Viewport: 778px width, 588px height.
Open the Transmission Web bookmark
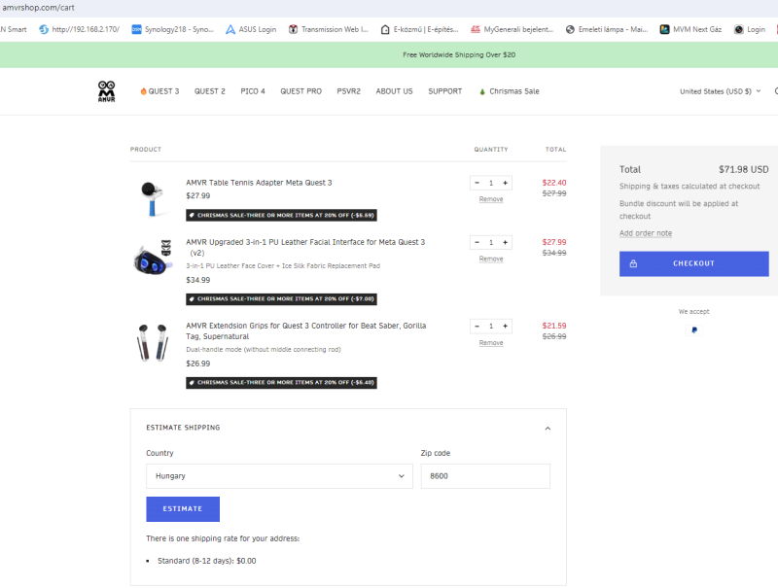(x=329, y=29)
